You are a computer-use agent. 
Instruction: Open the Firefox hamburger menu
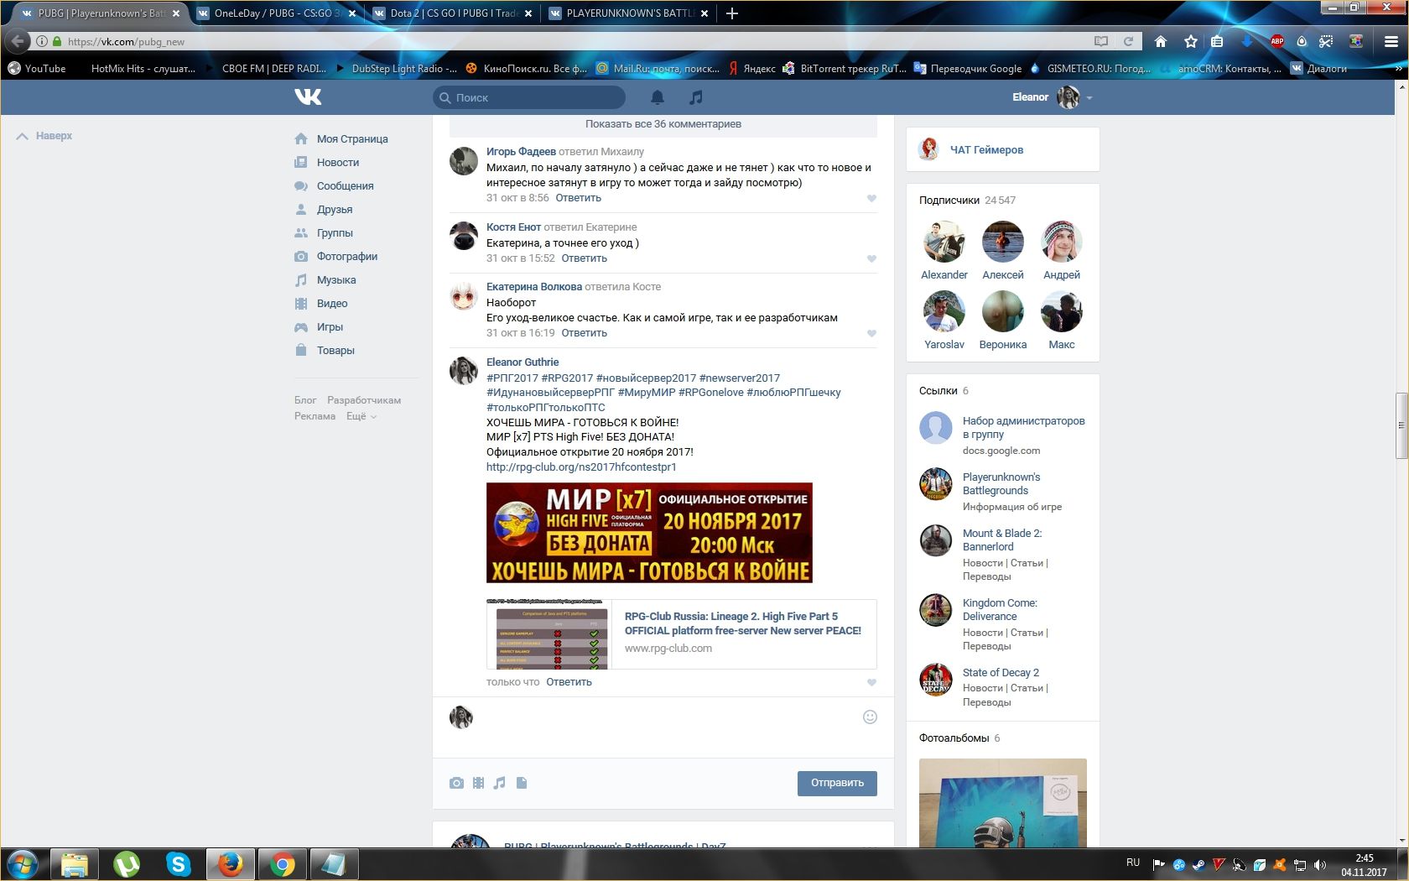coord(1391,41)
